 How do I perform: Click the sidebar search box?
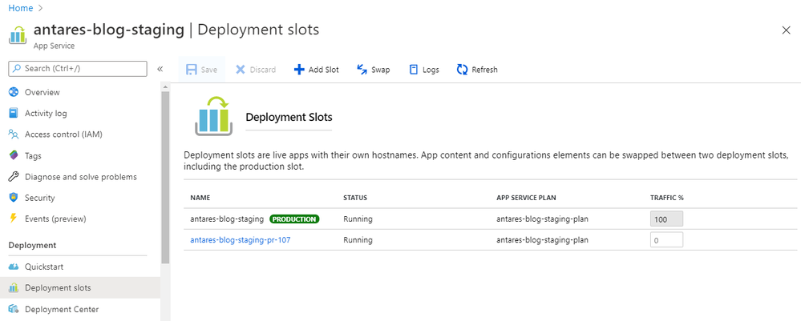pos(78,68)
